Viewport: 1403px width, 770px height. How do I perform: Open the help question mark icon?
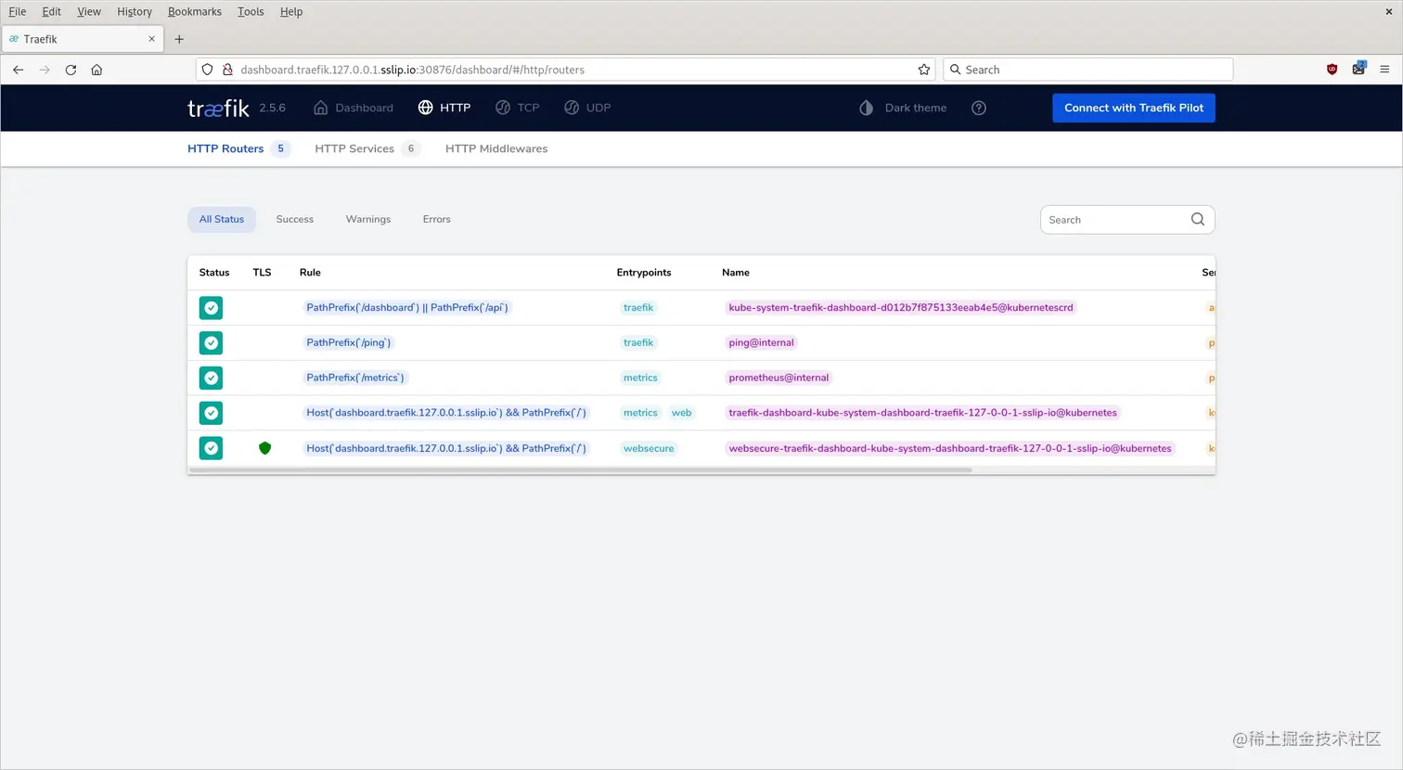(978, 108)
